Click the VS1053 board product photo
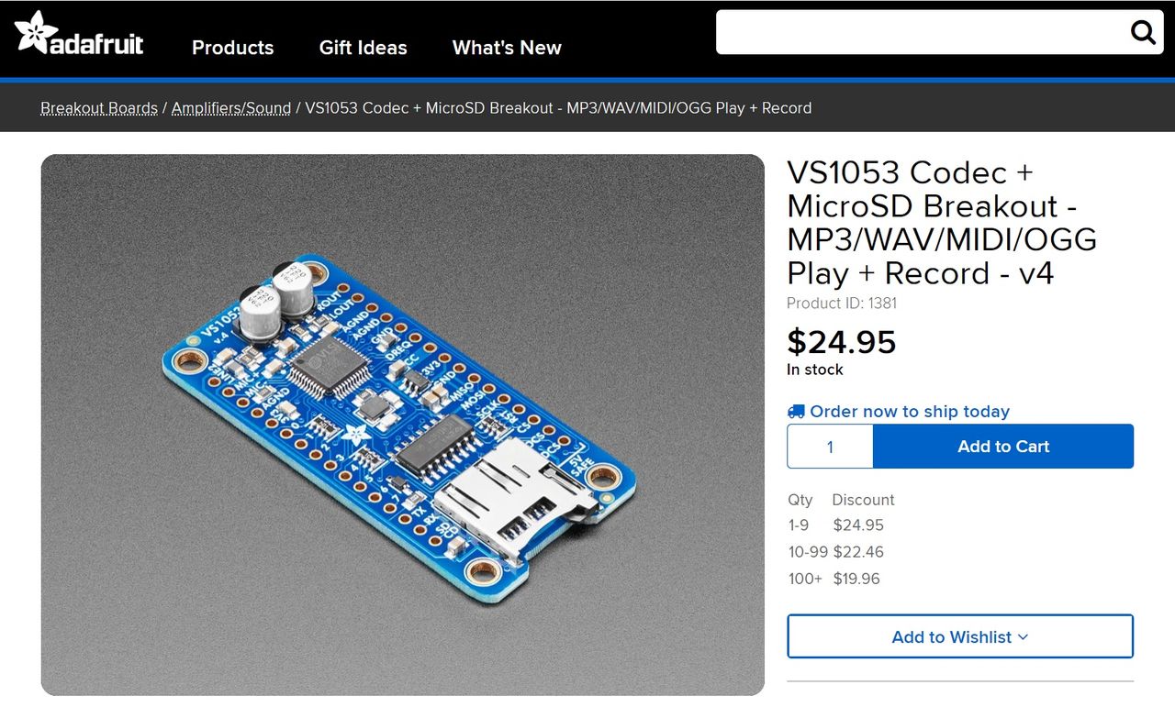The height and width of the screenshot is (707, 1175). click(403, 425)
